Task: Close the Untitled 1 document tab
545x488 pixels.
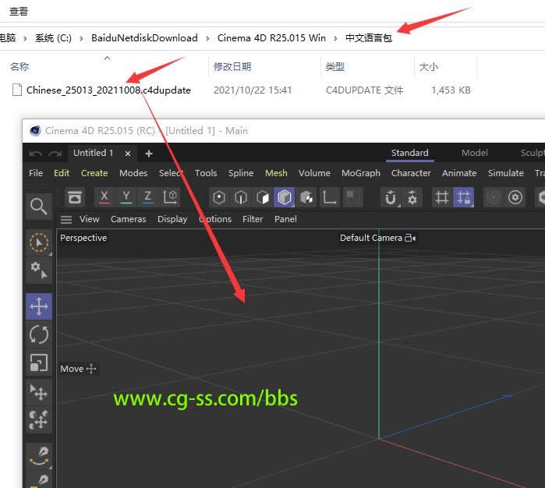Action: click(128, 154)
